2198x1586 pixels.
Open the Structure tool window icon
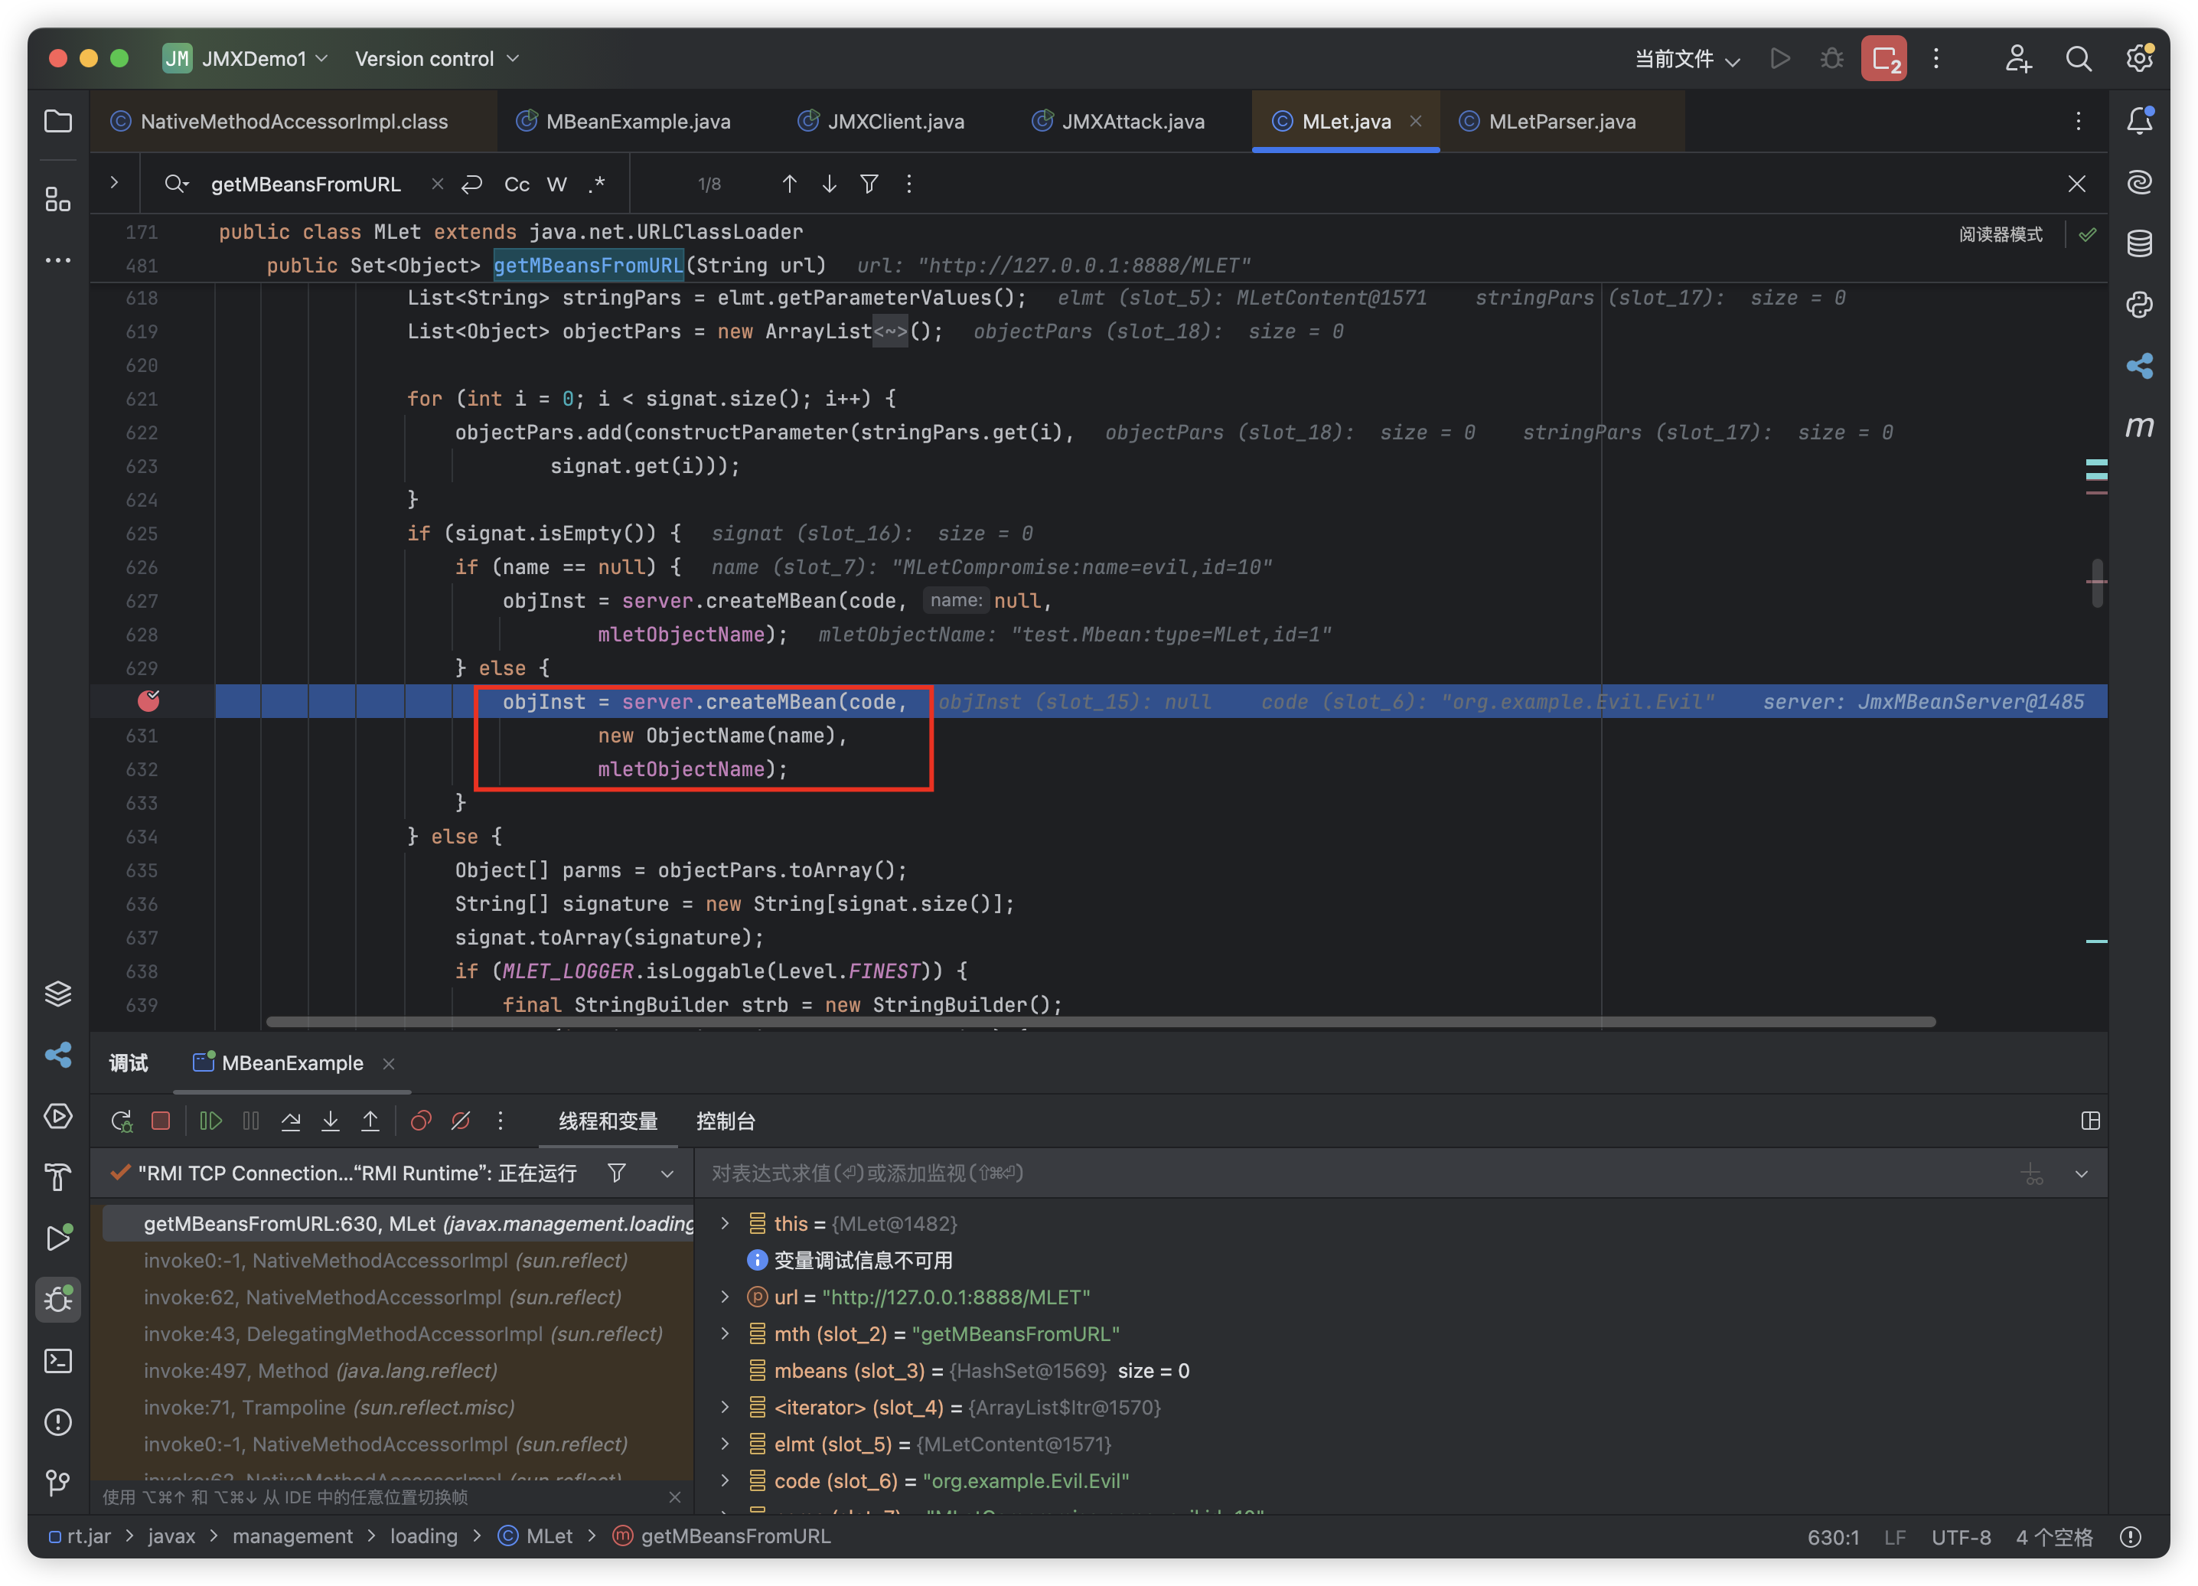coord(58,199)
